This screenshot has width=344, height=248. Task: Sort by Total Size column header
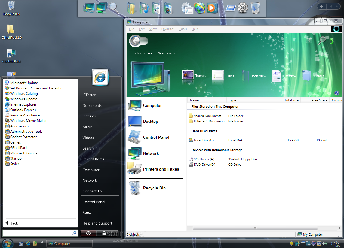pyautogui.click(x=286, y=100)
